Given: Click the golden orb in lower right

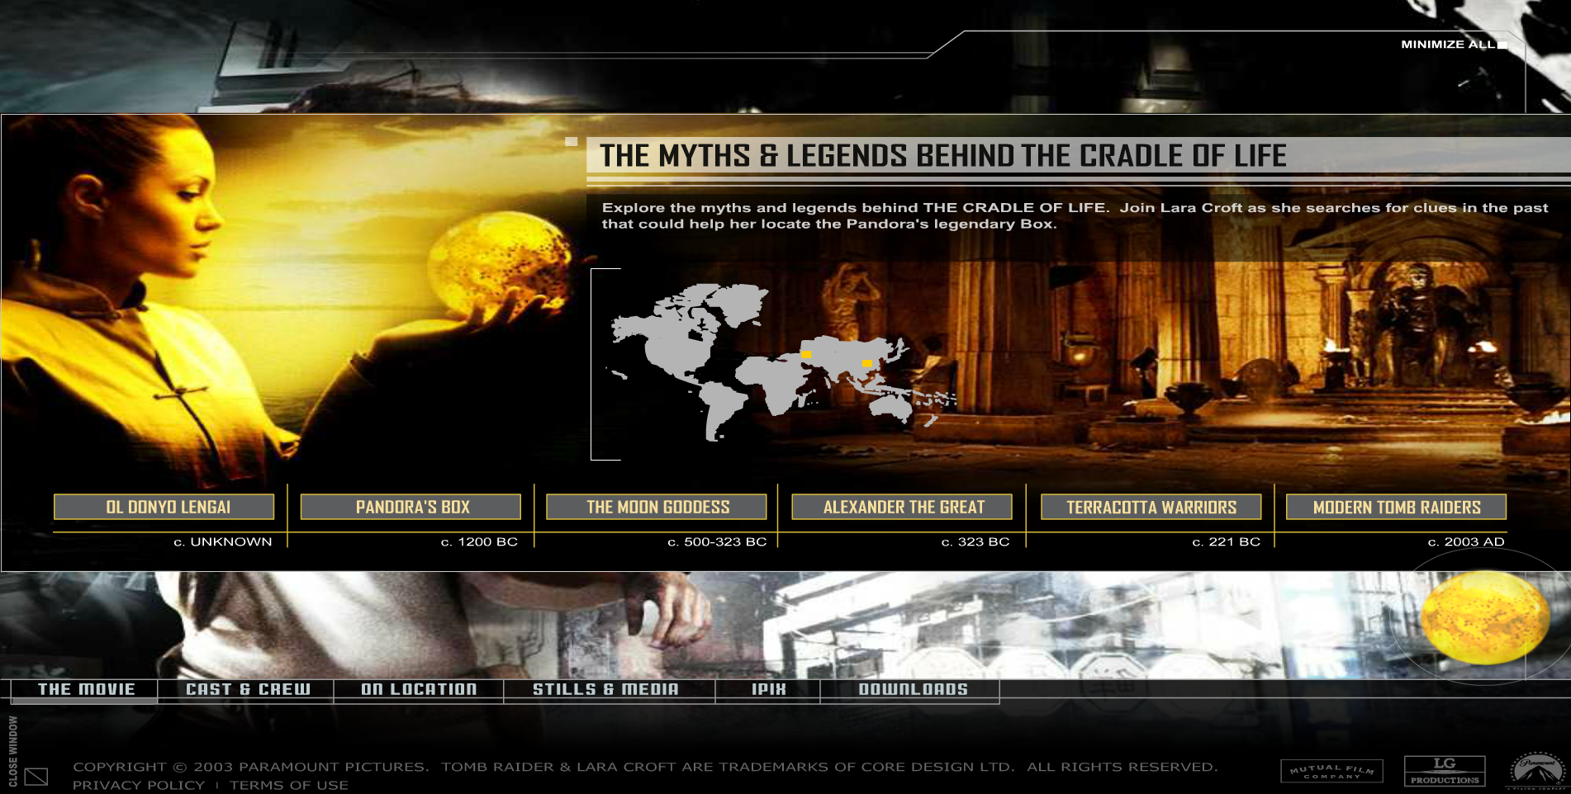Looking at the screenshot, I should pyautogui.click(x=1484, y=617).
